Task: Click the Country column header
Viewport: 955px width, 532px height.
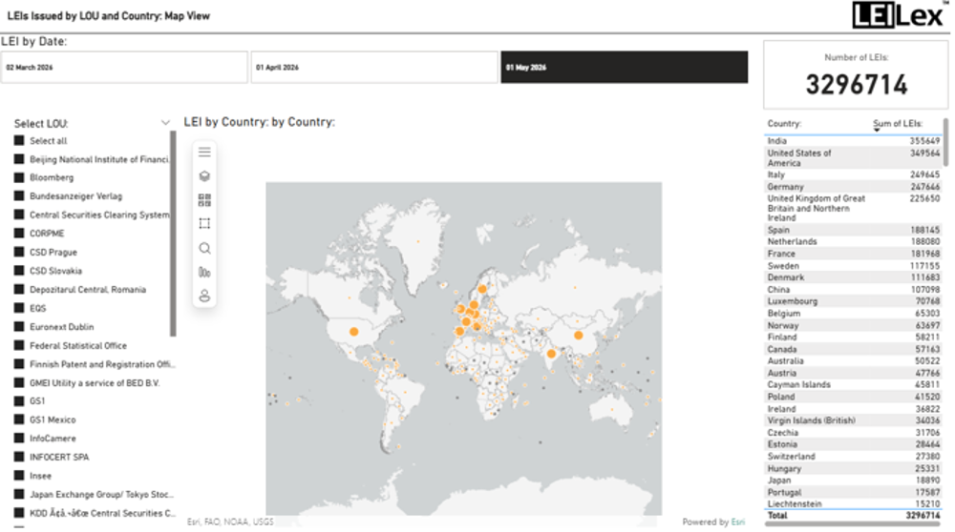Action: pyautogui.click(x=784, y=123)
